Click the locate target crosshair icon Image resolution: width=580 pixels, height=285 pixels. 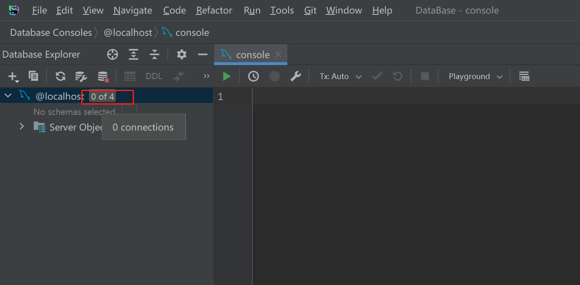pyautogui.click(x=112, y=54)
